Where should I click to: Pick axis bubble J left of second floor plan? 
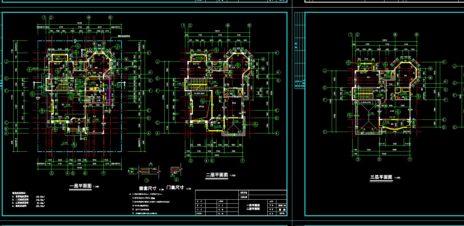click(157, 62)
